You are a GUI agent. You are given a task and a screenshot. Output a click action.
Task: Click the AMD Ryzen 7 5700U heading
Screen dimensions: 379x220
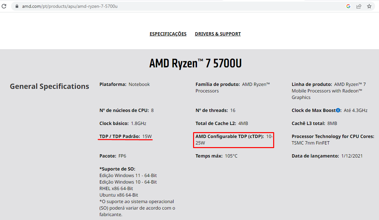tap(195, 63)
